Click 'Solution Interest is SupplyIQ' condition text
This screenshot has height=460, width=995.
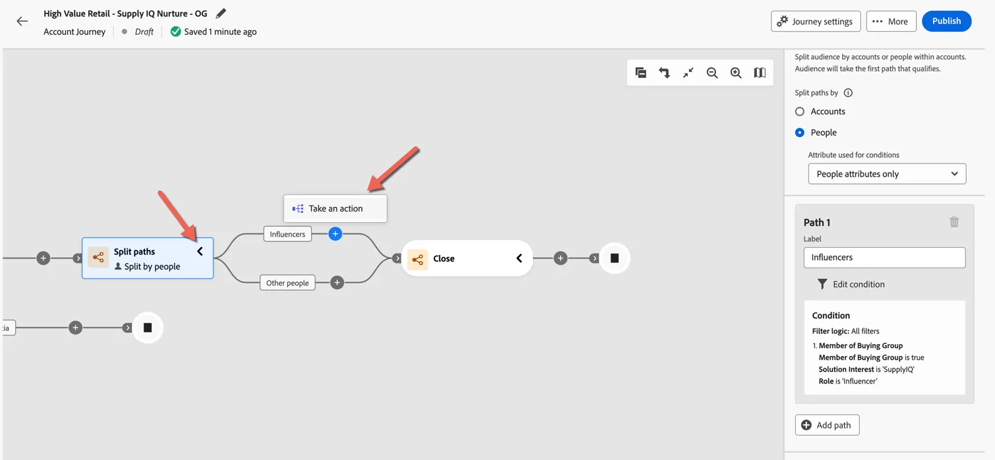866,370
